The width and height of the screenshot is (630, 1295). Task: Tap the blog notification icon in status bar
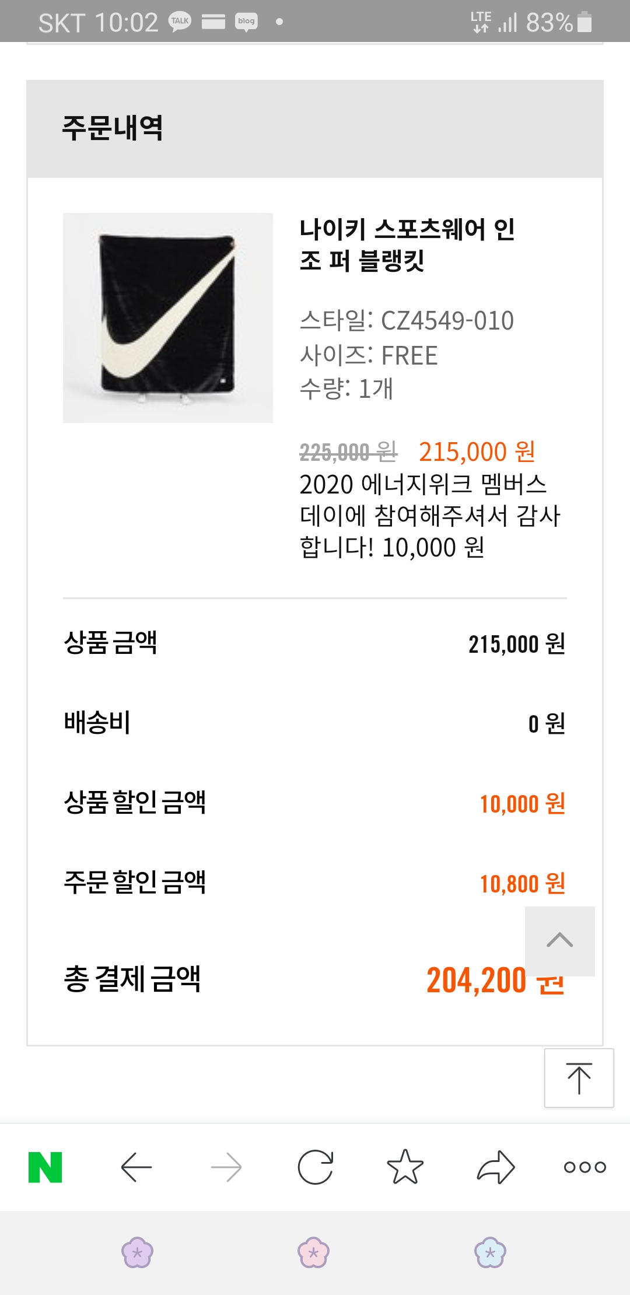tap(246, 22)
